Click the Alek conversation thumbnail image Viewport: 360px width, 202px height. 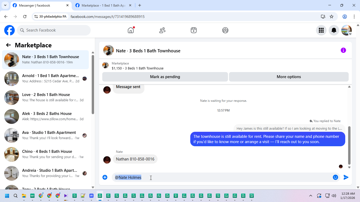tap(12, 117)
